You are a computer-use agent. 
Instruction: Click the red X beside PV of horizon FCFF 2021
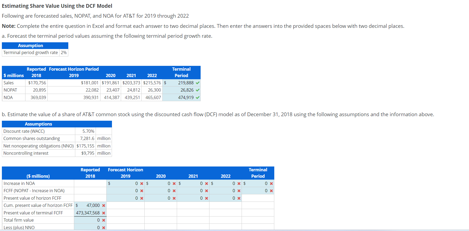pos(207,198)
